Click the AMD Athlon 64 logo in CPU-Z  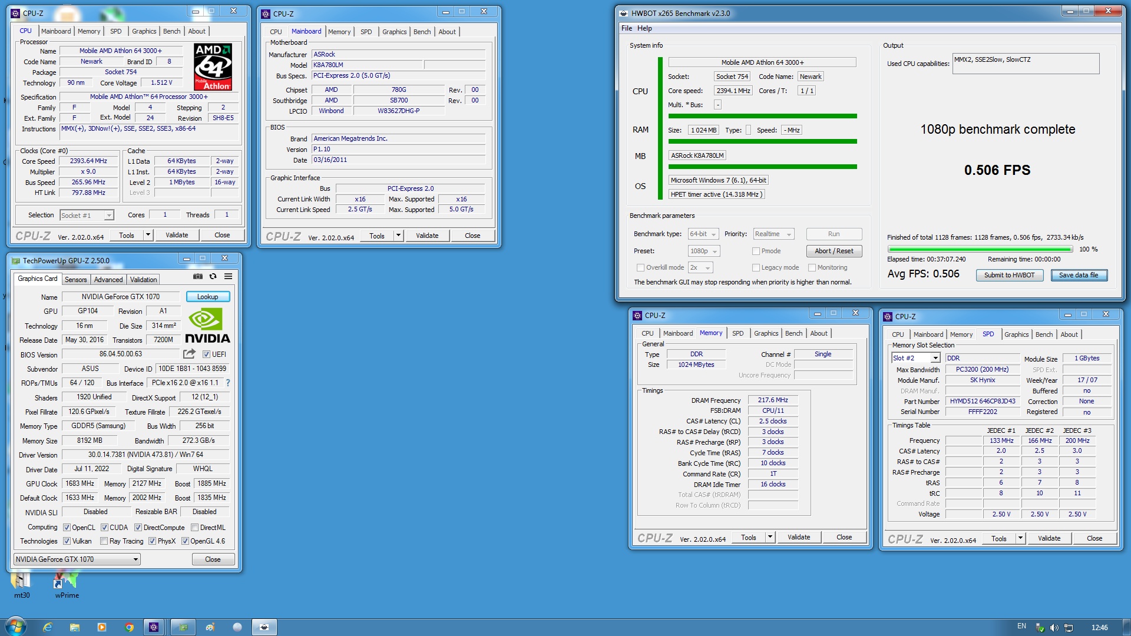[x=213, y=67]
